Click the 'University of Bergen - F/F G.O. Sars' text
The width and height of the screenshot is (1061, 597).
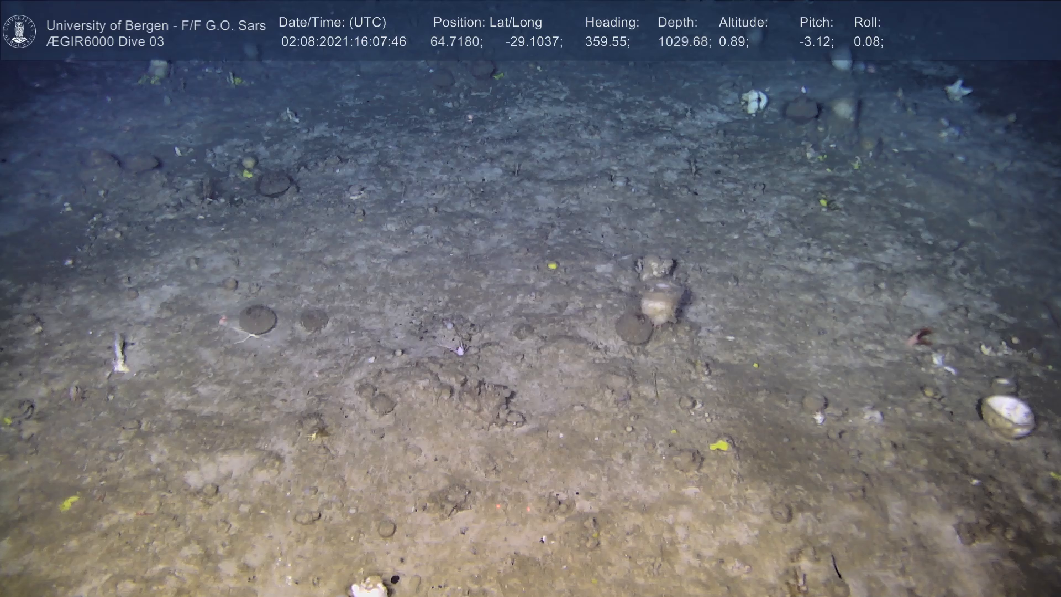[156, 25]
